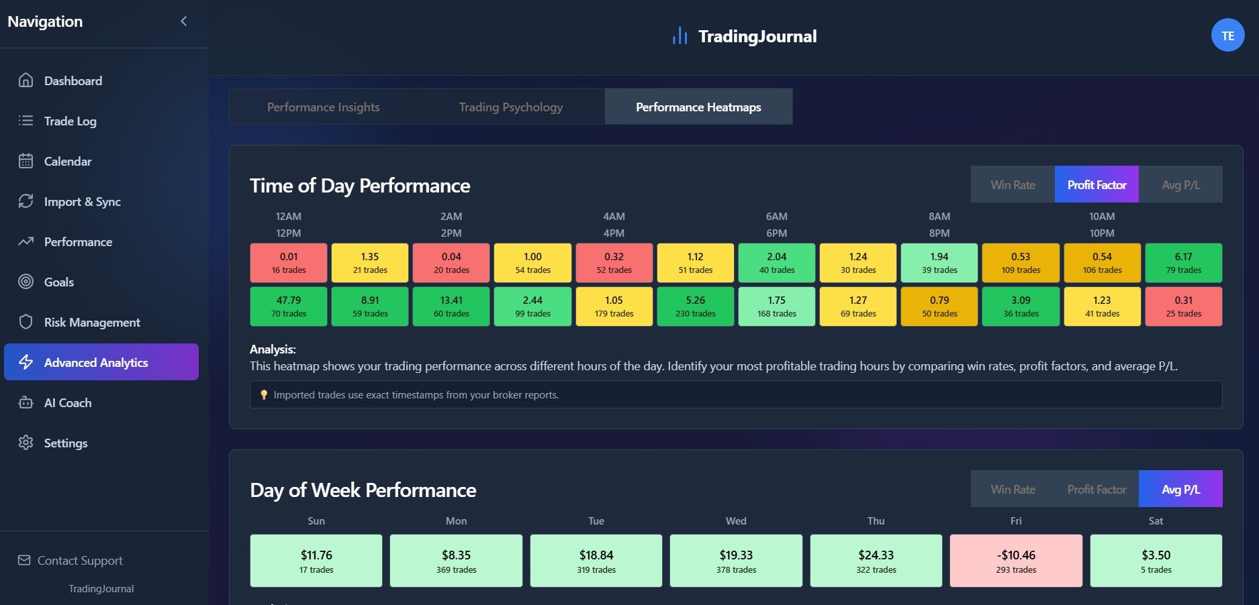Select the Import & Sync refresh icon
The width and height of the screenshot is (1259, 605).
coord(25,201)
